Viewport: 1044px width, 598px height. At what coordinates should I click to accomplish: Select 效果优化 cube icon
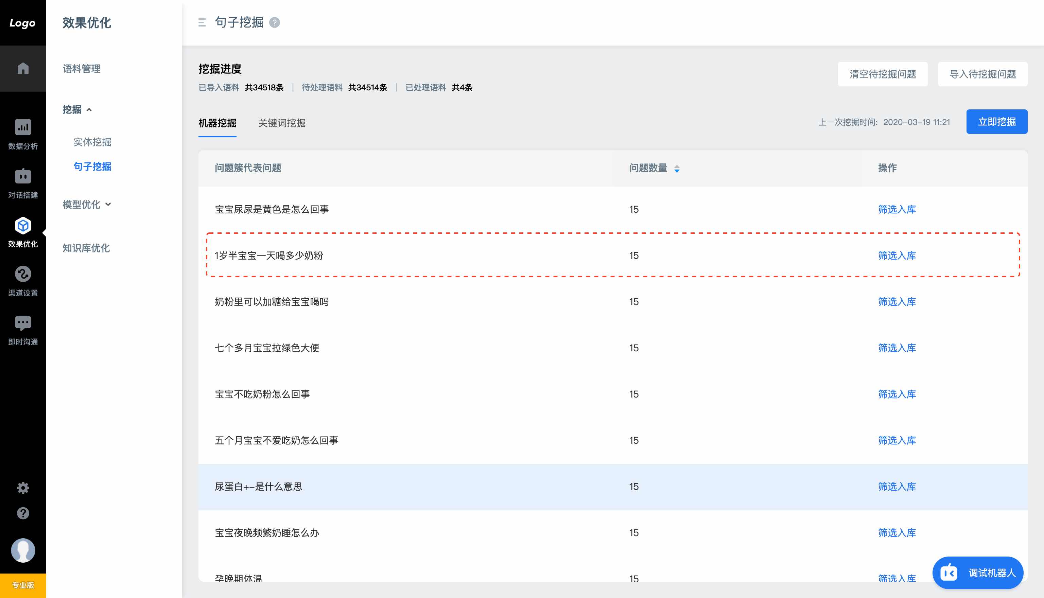point(23,225)
